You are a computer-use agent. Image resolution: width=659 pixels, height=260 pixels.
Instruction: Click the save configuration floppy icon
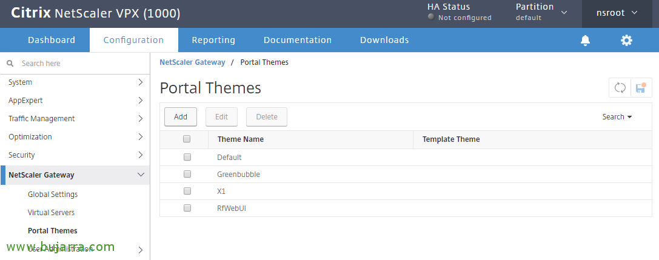point(641,88)
